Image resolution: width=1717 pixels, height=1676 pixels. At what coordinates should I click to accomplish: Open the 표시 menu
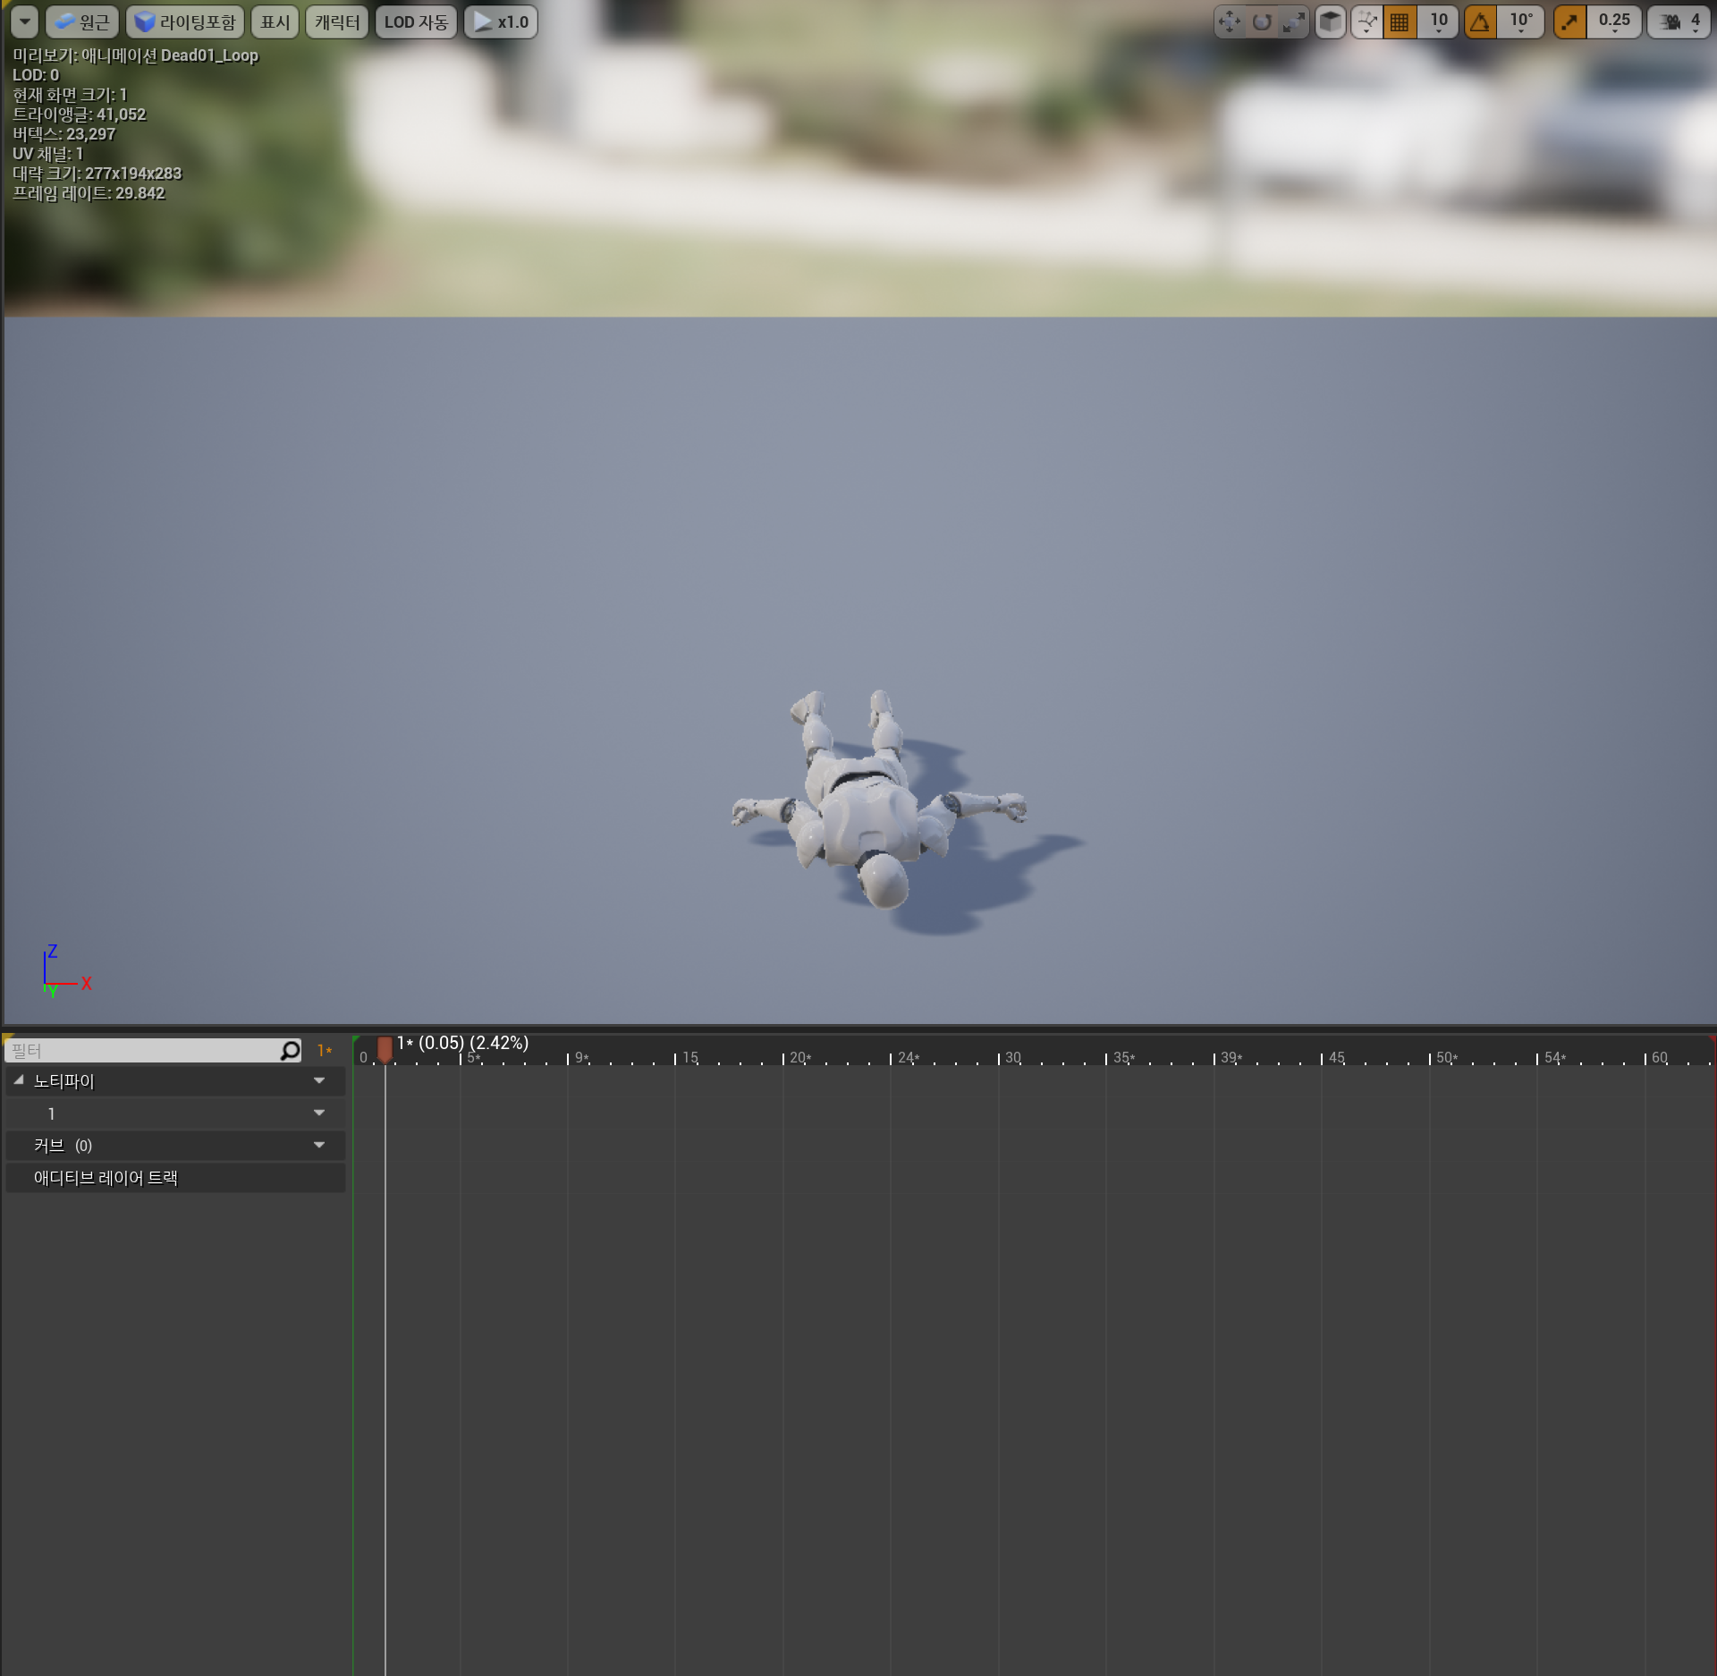point(275,21)
